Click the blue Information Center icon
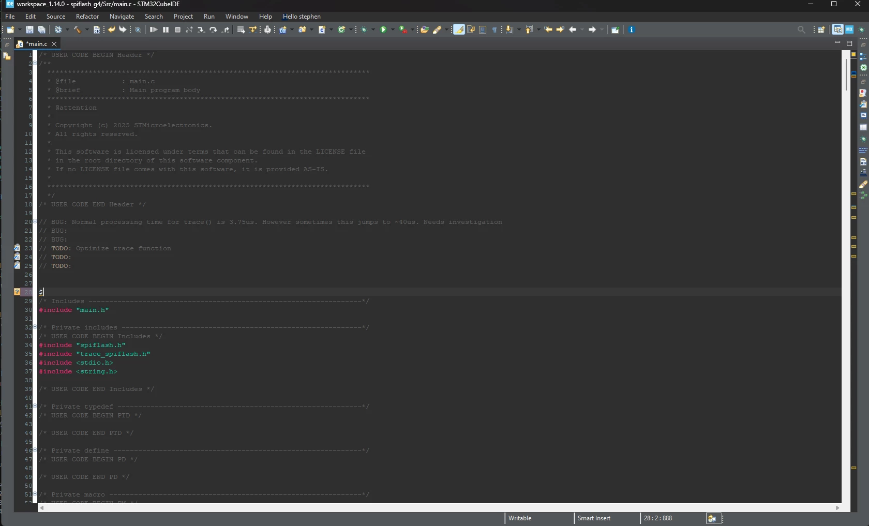 632,30
